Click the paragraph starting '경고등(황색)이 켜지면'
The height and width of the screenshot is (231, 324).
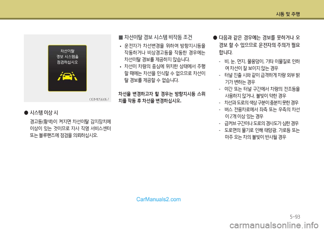pyautogui.click(x=71, y=128)
